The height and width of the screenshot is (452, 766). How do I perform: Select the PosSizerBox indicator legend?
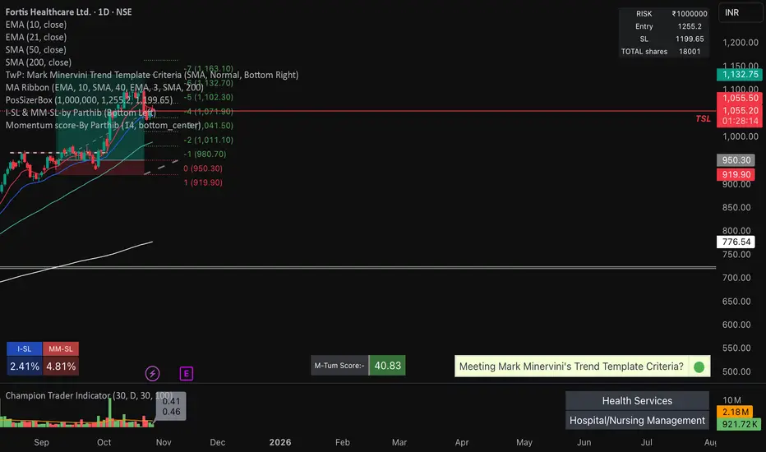89,100
